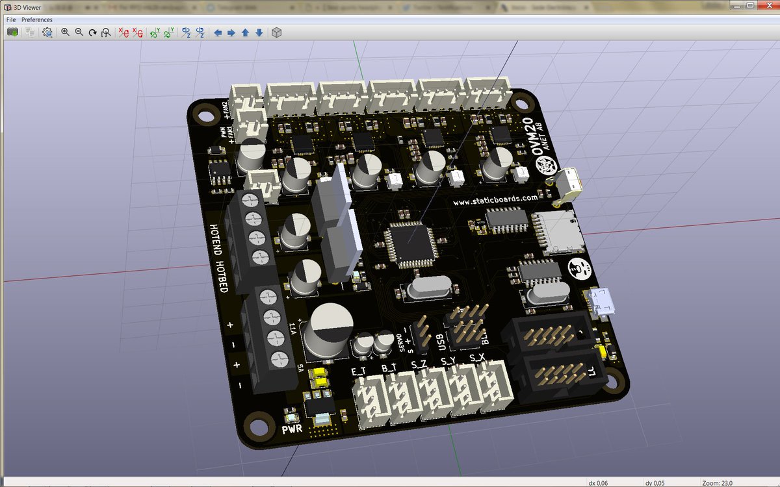Toggle orthographic projection cube icon
780x487 pixels.
276,32
